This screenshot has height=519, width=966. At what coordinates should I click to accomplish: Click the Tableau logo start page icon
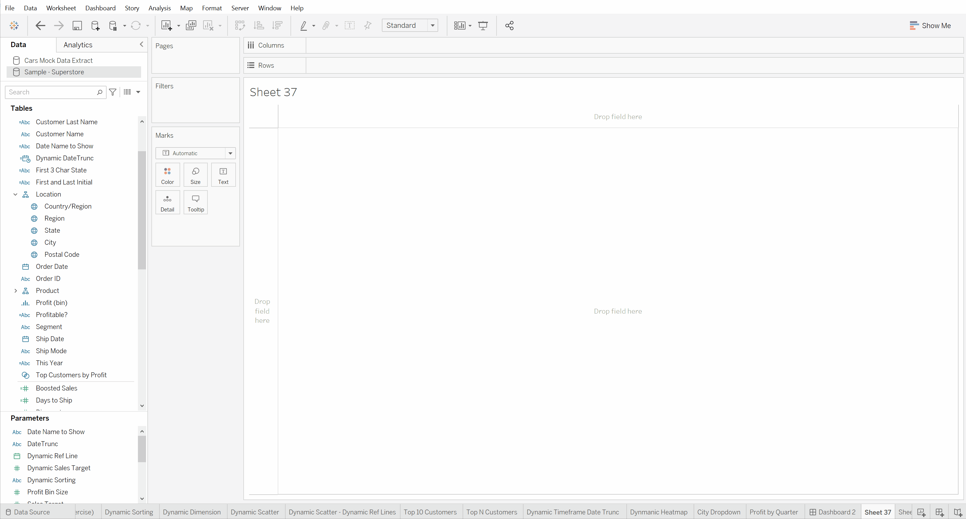click(x=14, y=26)
